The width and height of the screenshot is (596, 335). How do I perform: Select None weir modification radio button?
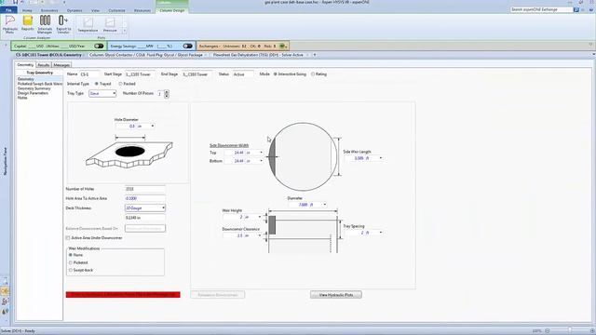(71, 255)
